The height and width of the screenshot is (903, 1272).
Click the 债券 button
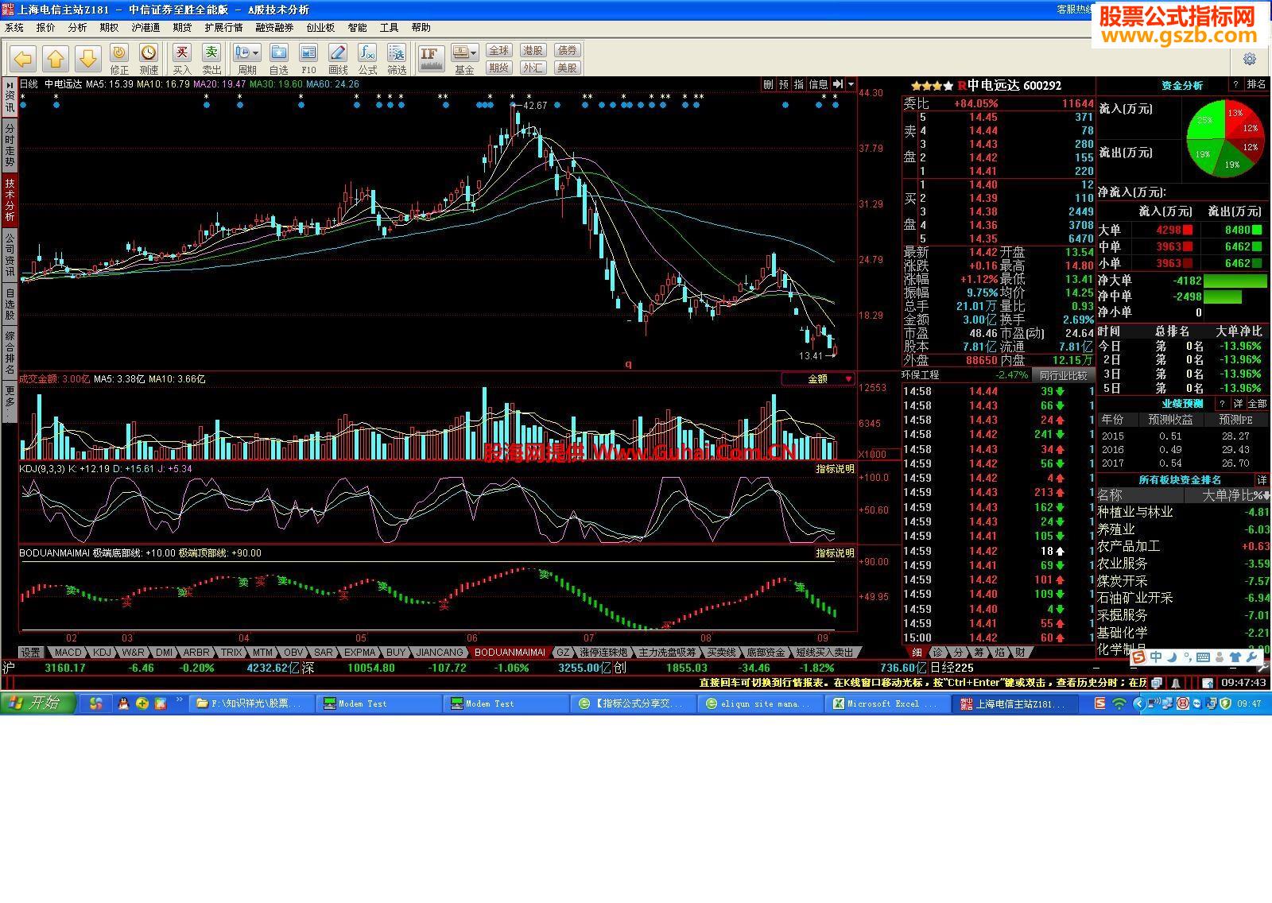pyautogui.click(x=567, y=50)
